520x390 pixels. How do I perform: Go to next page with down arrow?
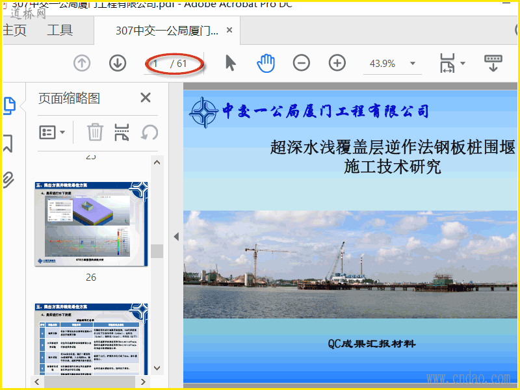tap(118, 63)
